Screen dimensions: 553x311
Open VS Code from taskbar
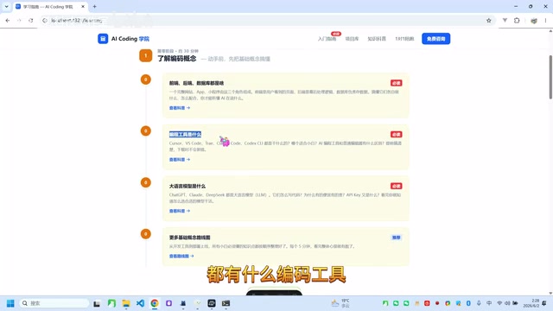pyautogui.click(x=140, y=303)
